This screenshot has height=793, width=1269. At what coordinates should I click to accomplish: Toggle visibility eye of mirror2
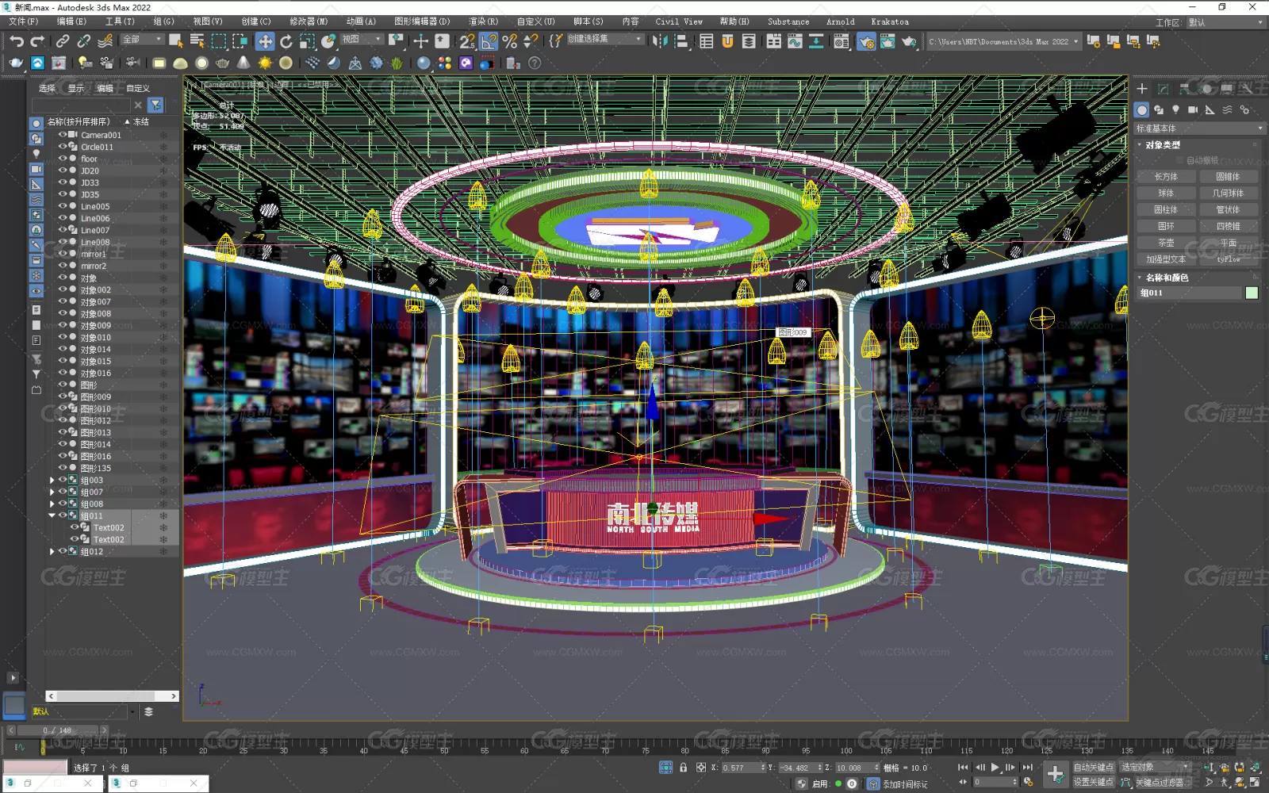click(x=63, y=266)
